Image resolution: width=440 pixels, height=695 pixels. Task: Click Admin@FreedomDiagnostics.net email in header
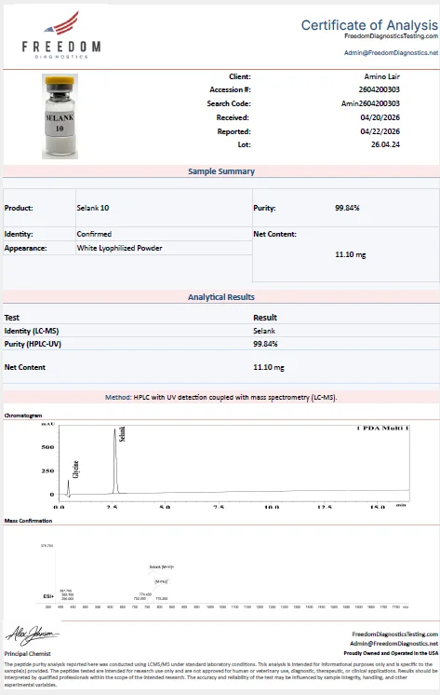point(391,53)
